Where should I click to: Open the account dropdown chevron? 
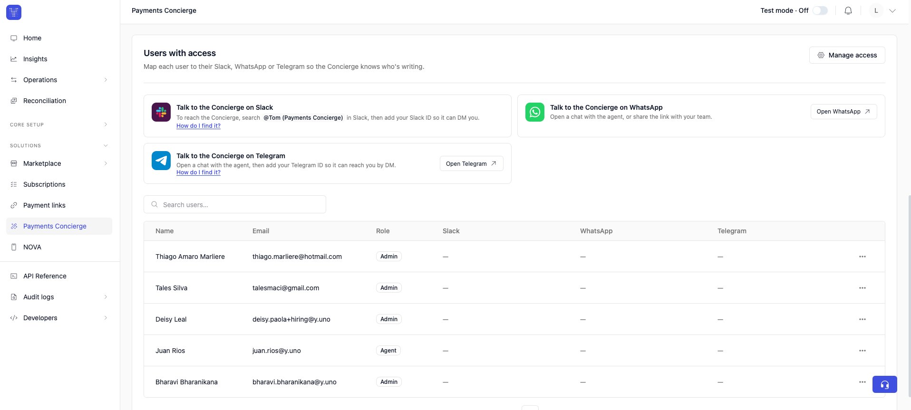pos(892,10)
